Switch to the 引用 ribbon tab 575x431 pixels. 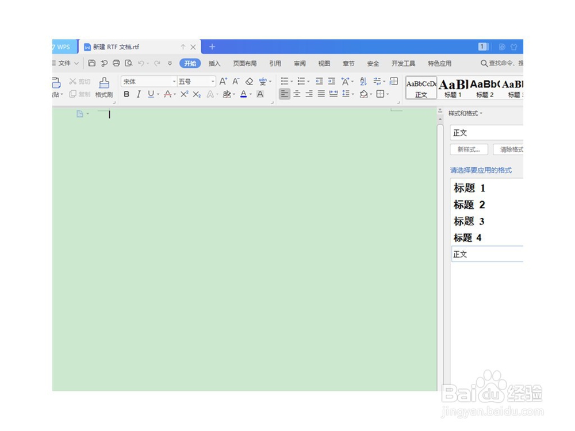pyautogui.click(x=275, y=63)
